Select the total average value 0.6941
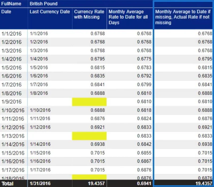Viewport: 214px width, 187px height. click(x=144, y=184)
